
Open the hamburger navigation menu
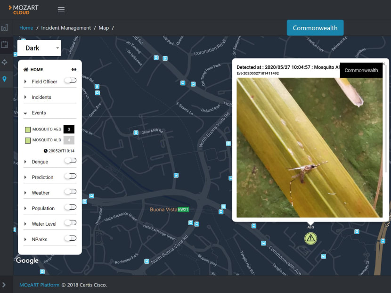click(x=61, y=10)
